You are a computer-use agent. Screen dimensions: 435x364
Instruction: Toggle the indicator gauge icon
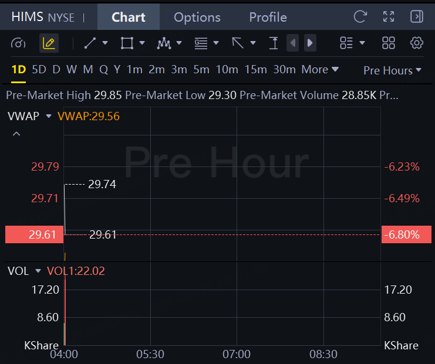[18, 43]
